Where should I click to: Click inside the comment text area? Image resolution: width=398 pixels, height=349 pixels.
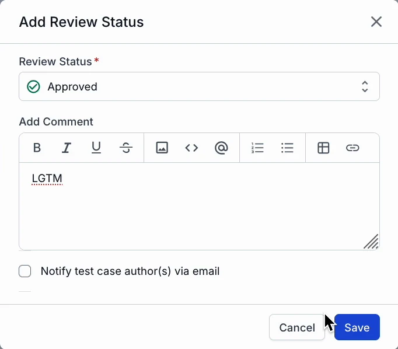(x=199, y=206)
